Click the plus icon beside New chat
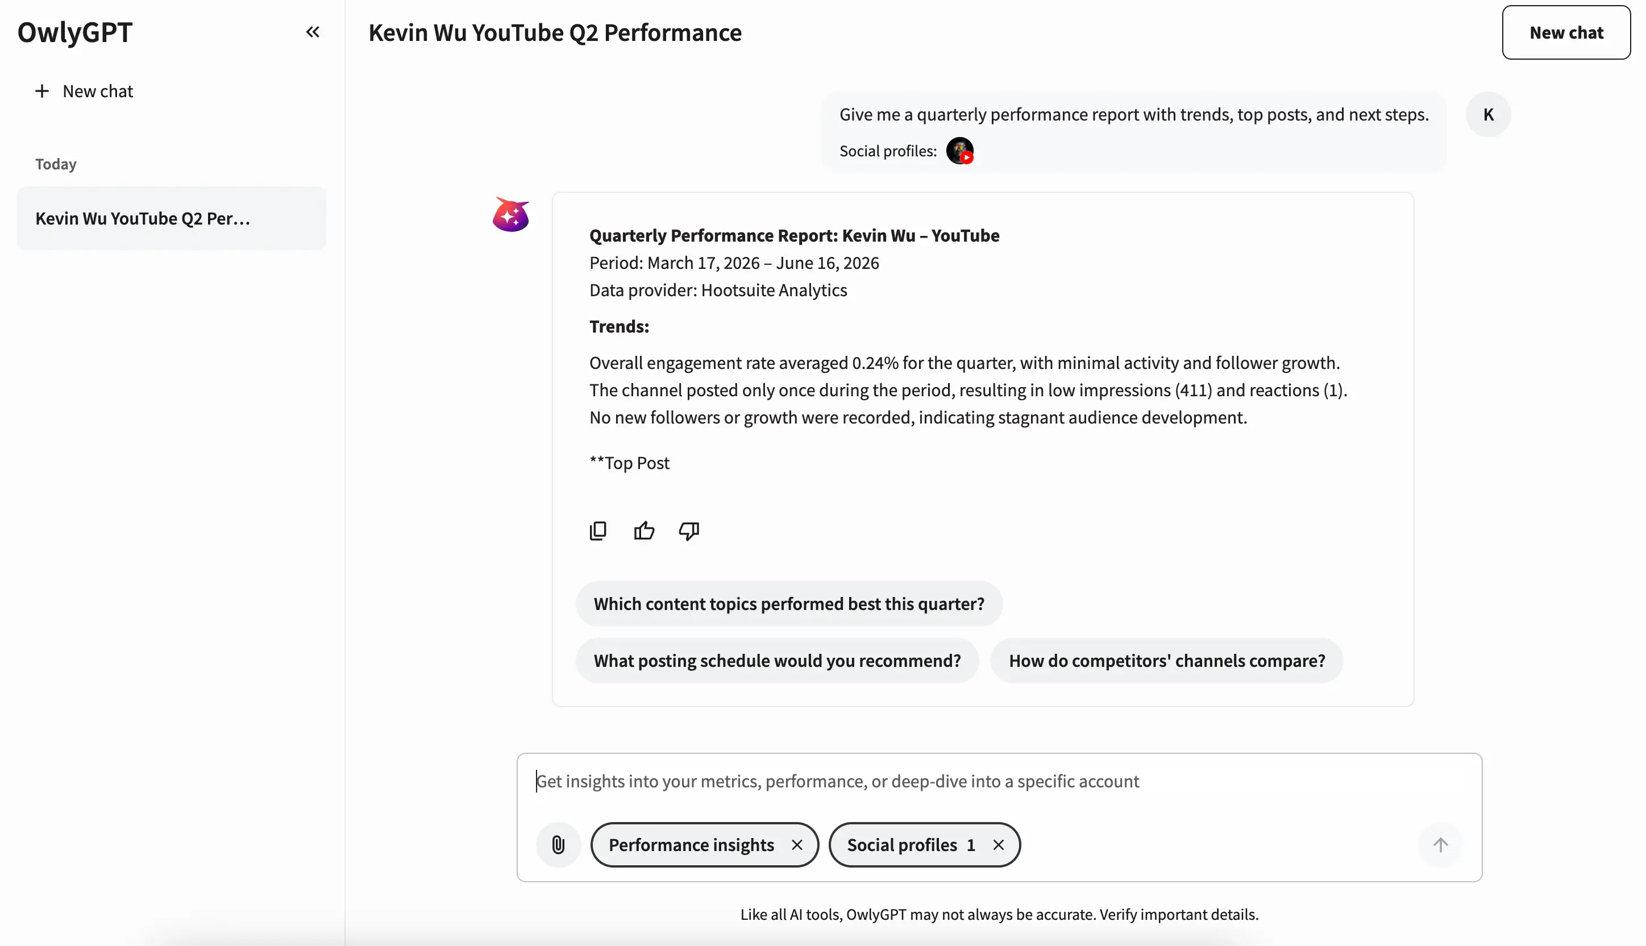This screenshot has width=1646, height=946. [x=42, y=91]
